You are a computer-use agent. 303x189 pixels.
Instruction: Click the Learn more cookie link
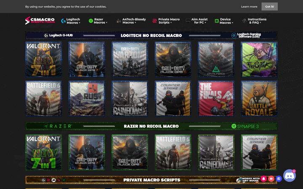point(249,7)
